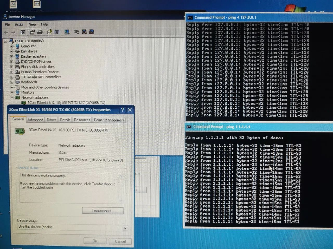Click the Print icon in Device Manager toolbar

40,32
